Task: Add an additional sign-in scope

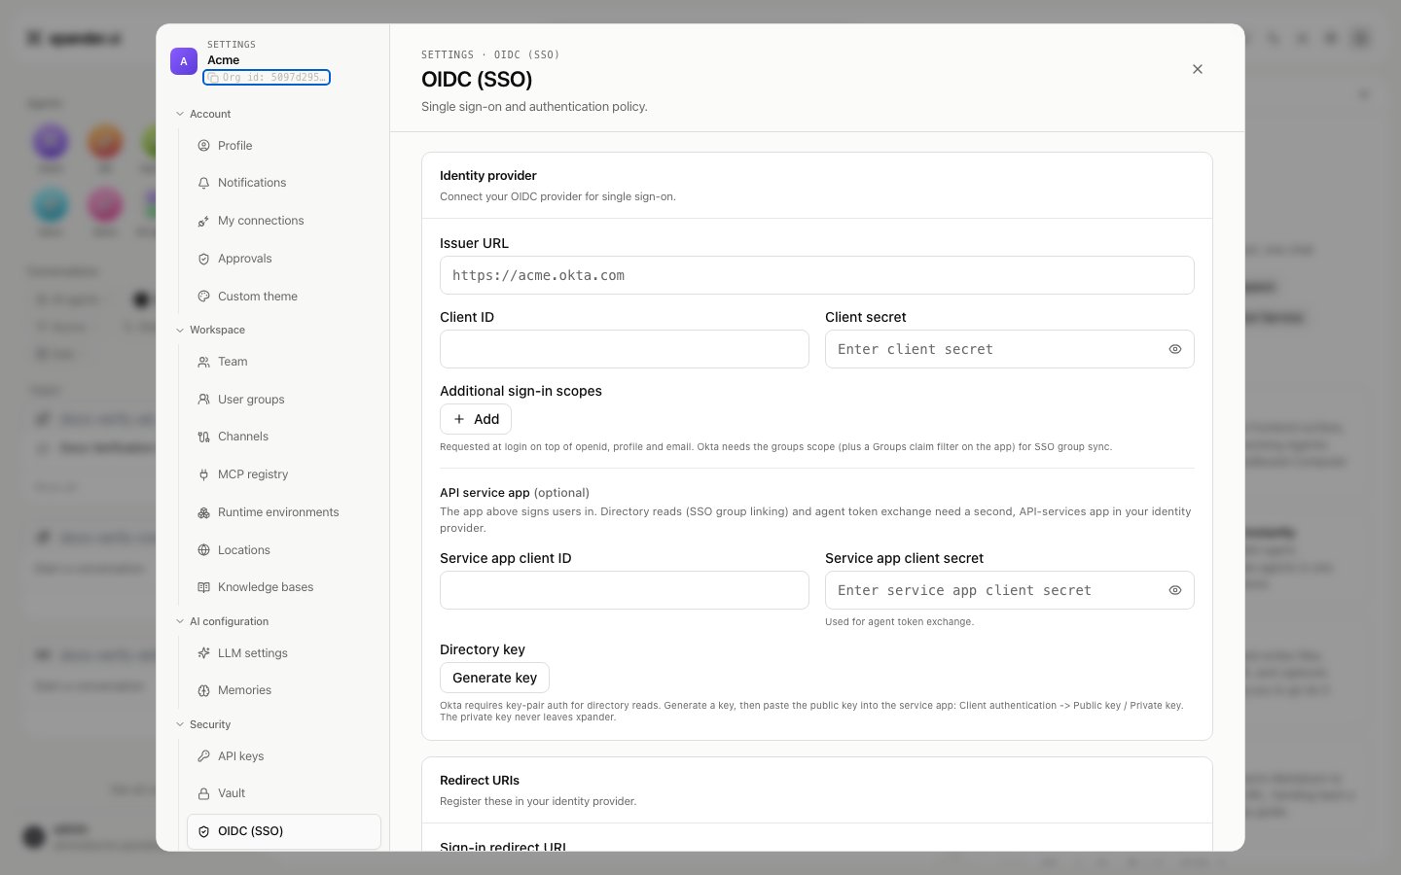Action: tap(476, 419)
